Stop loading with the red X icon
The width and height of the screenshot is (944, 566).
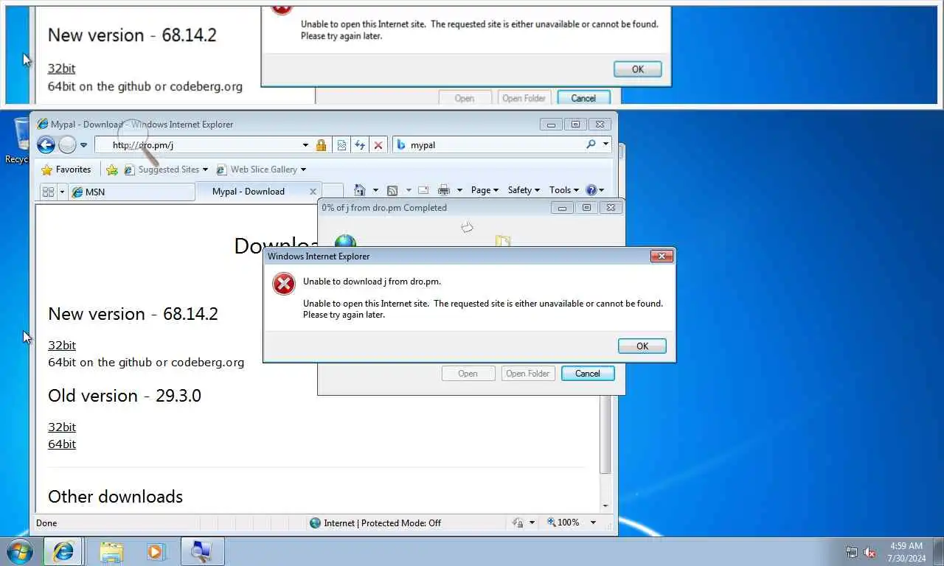[x=378, y=145]
